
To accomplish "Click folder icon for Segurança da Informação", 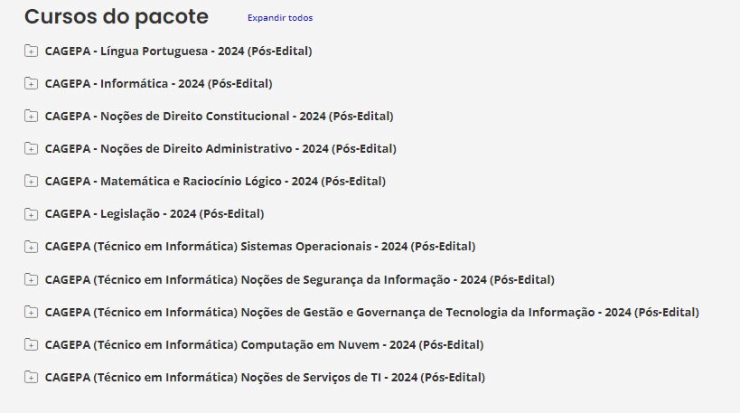I will (x=31, y=279).
